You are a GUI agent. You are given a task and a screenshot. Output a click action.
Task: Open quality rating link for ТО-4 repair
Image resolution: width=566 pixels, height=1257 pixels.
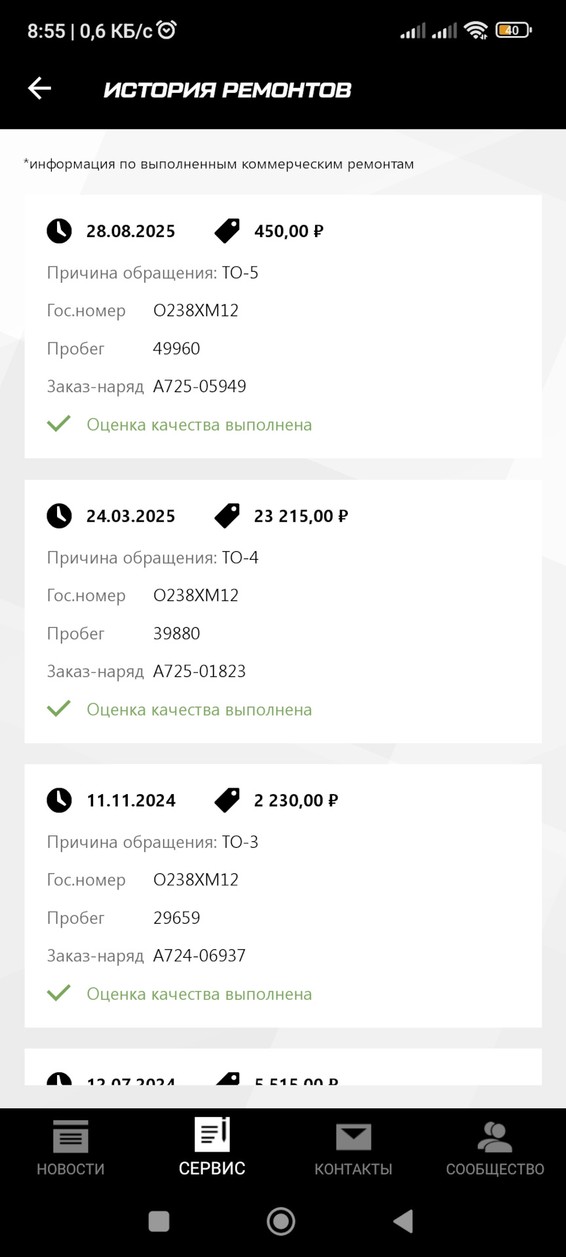199,710
